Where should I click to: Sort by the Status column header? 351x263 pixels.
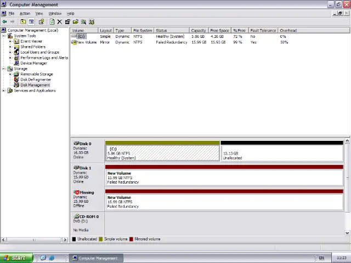[x=172, y=31]
